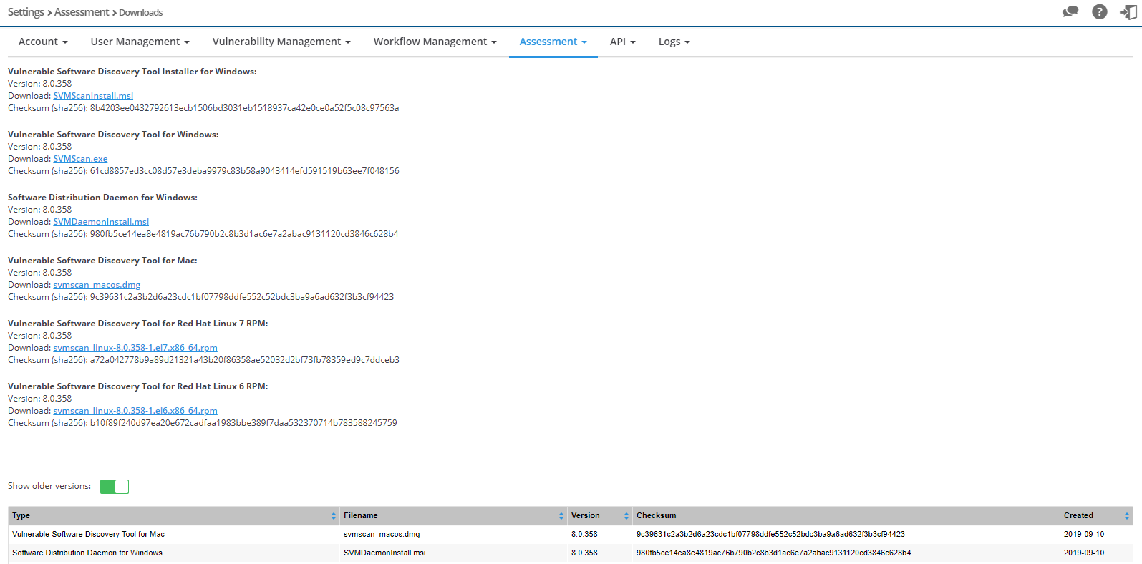Image resolution: width=1142 pixels, height=564 pixels.
Task: Sort table by Type column arrows
Action: [x=333, y=516]
